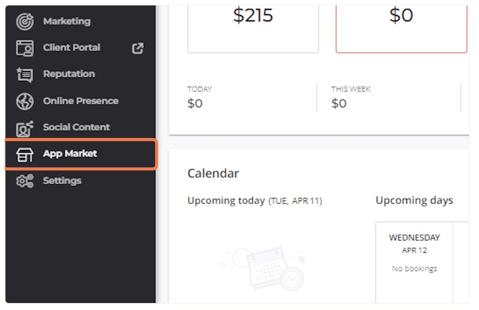This screenshot has width=479, height=310.
Task: Open the Social Content menu label
Action: [x=76, y=127]
